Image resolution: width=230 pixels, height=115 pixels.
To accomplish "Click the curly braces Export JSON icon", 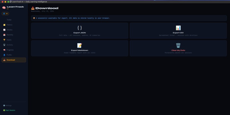I will pos(80,28).
